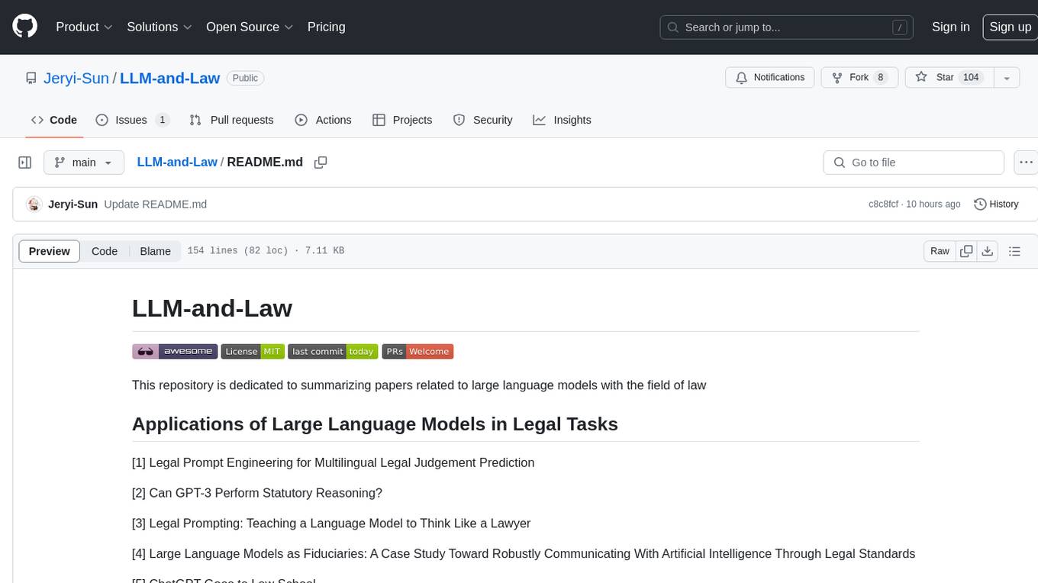Open the Update README.md commit message
The width and height of the screenshot is (1038, 583).
[x=156, y=205]
